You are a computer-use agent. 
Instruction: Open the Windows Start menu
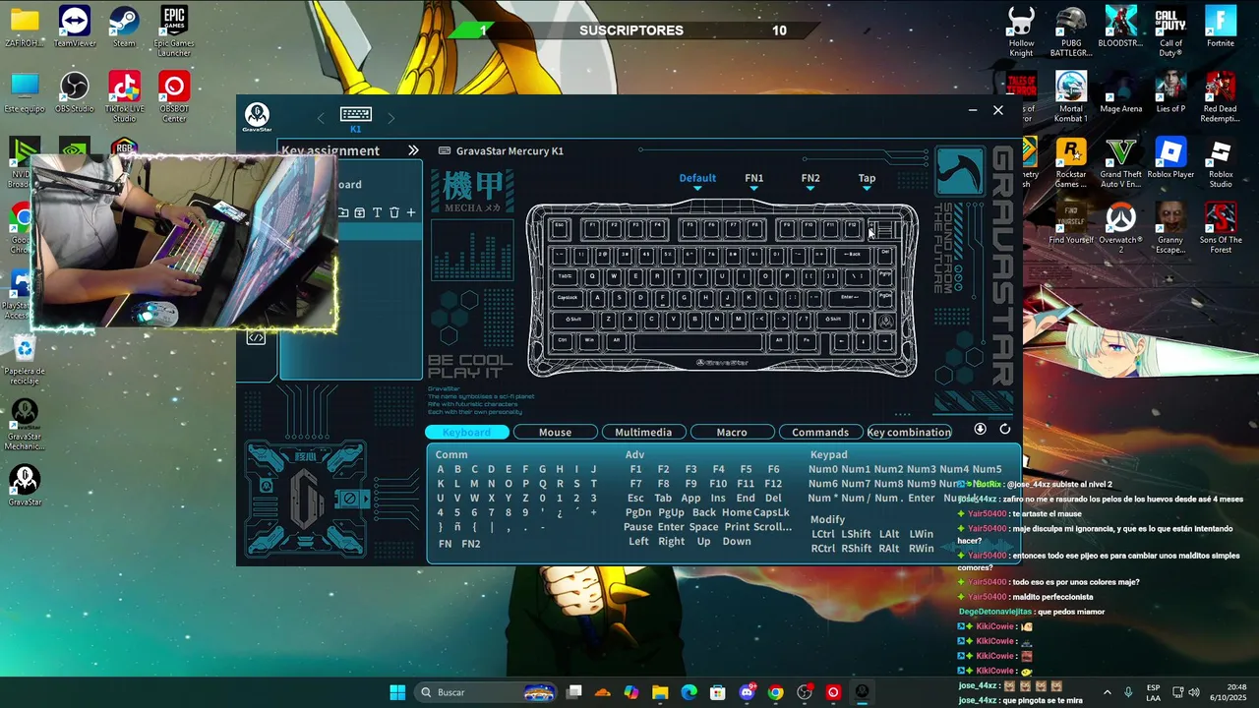point(397,692)
